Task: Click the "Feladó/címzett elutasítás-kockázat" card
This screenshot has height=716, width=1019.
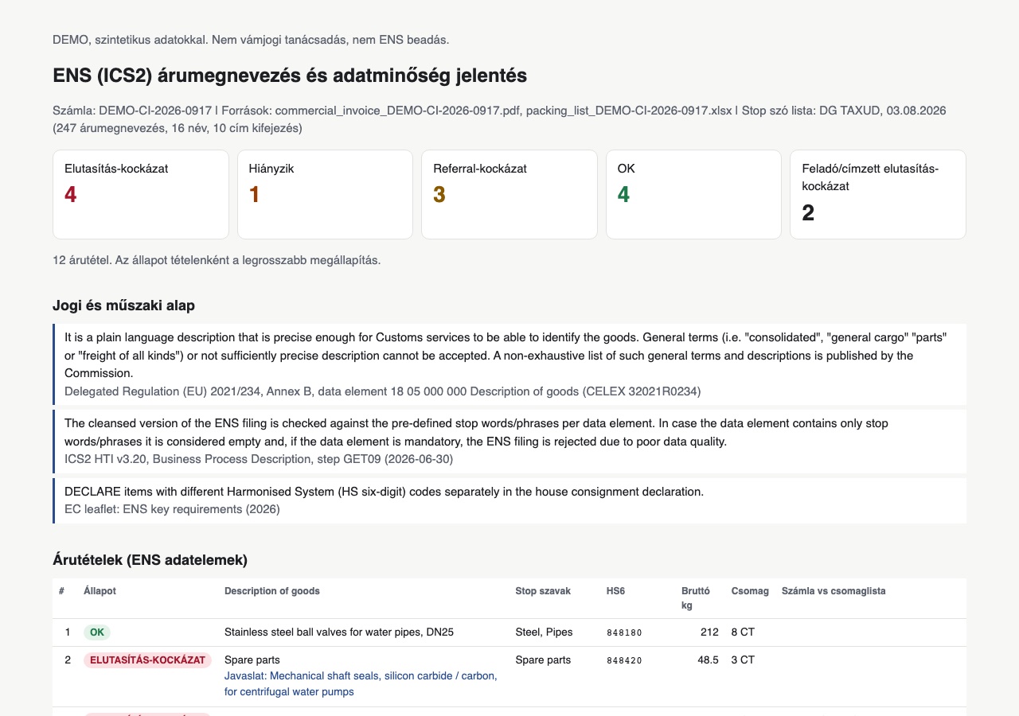Action: click(x=878, y=194)
